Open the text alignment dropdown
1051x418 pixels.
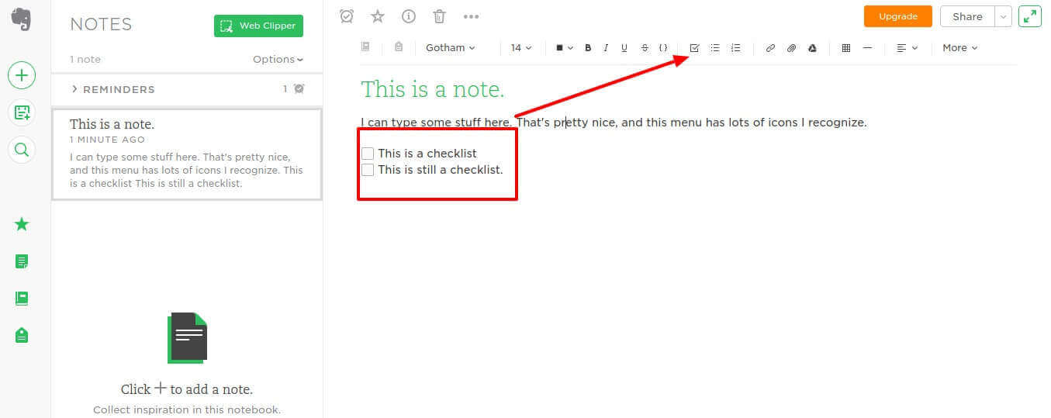[907, 48]
